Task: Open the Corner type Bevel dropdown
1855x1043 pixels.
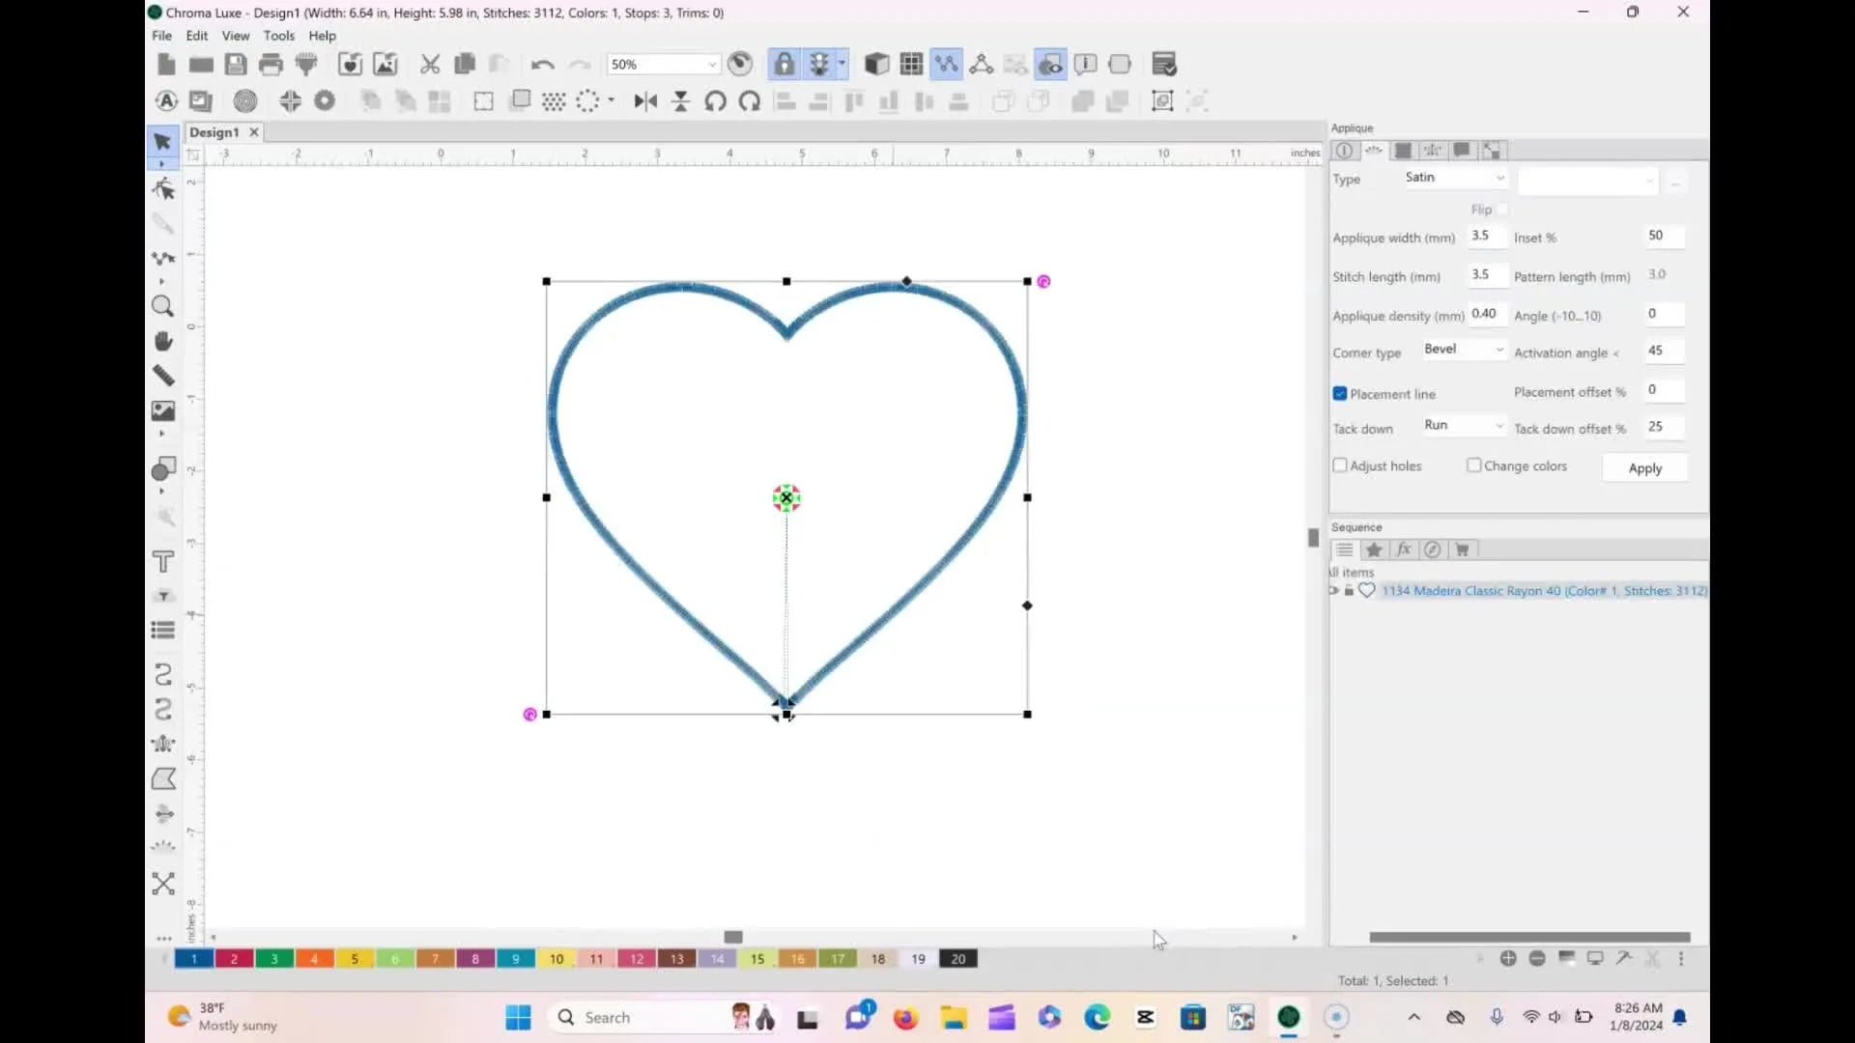Action: (1462, 350)
